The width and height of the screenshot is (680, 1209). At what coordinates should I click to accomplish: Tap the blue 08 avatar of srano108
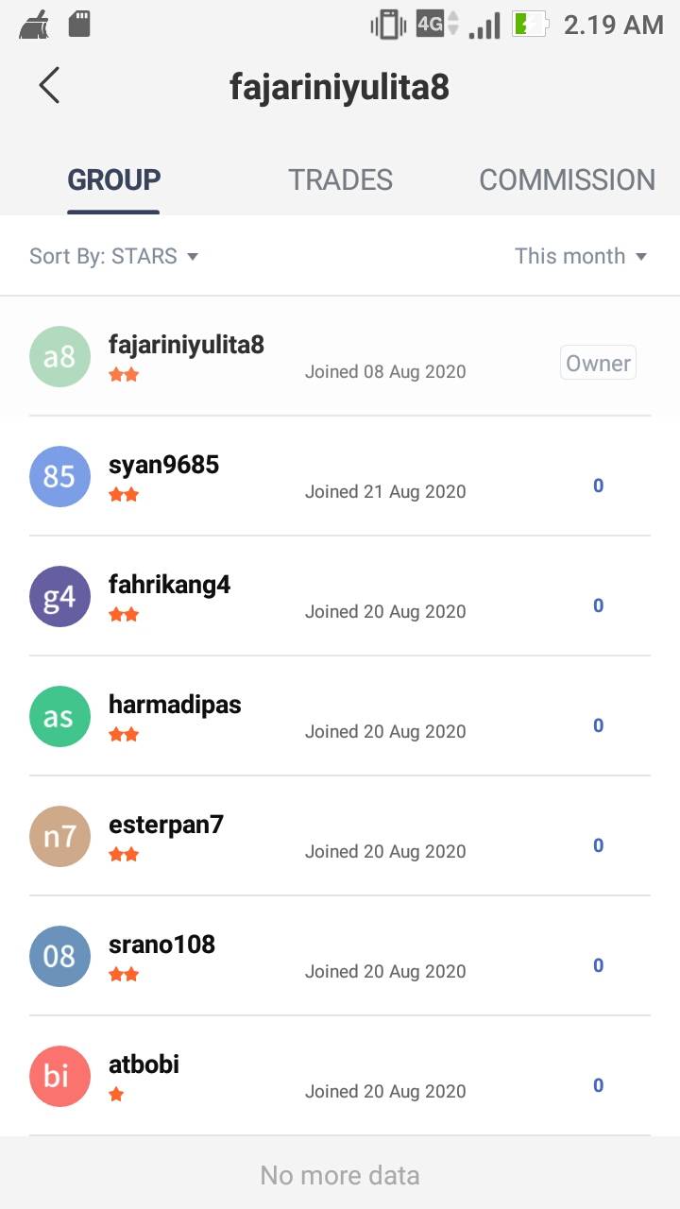(59, 956)
